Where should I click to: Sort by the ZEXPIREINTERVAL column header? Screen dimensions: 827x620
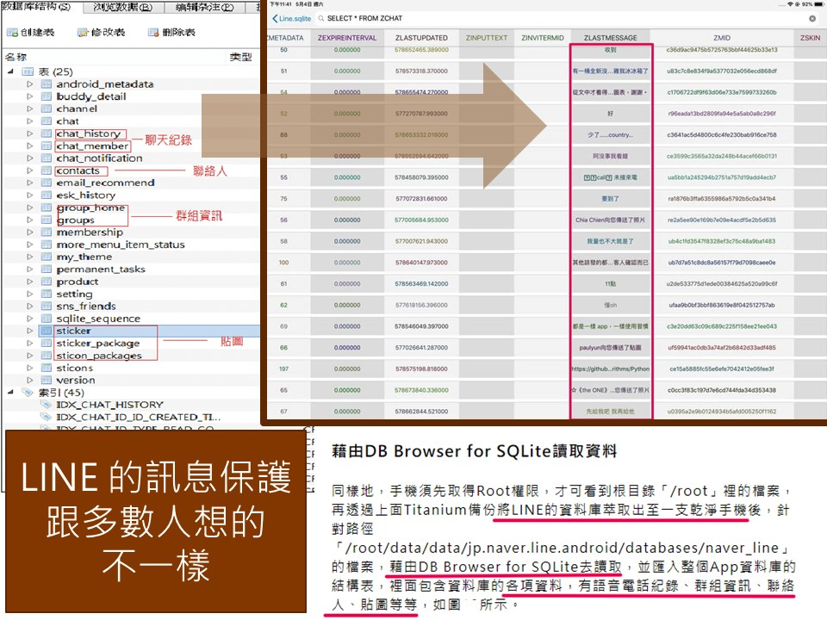(x=347, y=38)
